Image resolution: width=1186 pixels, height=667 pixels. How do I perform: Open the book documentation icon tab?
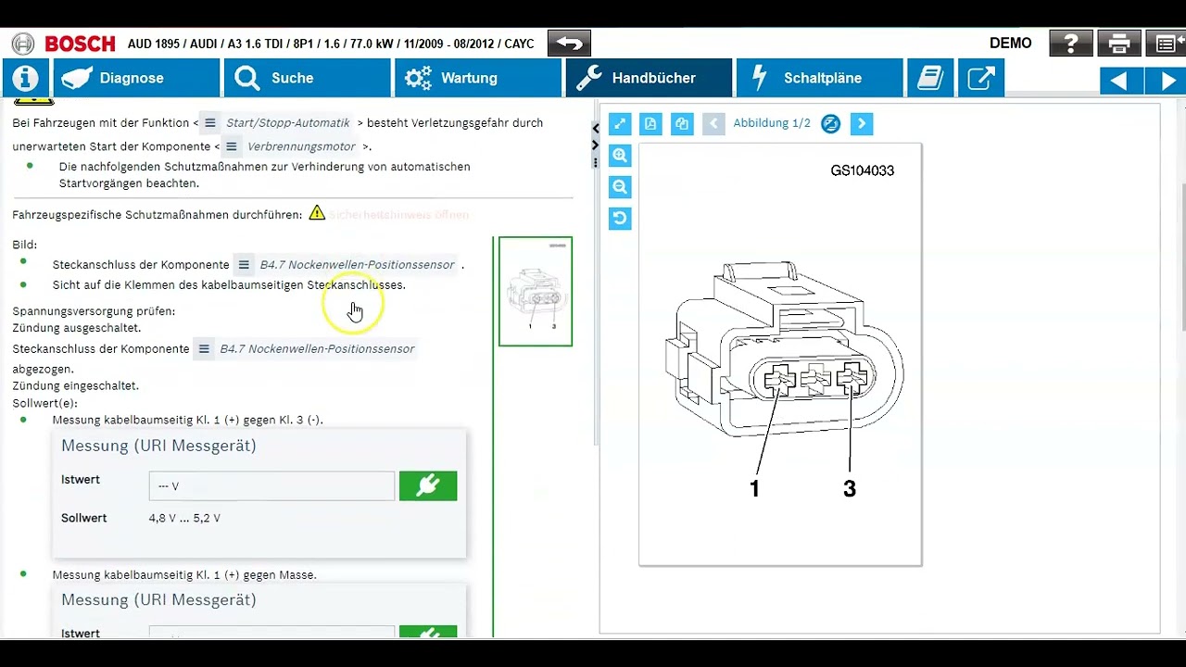tap(929, 78)
